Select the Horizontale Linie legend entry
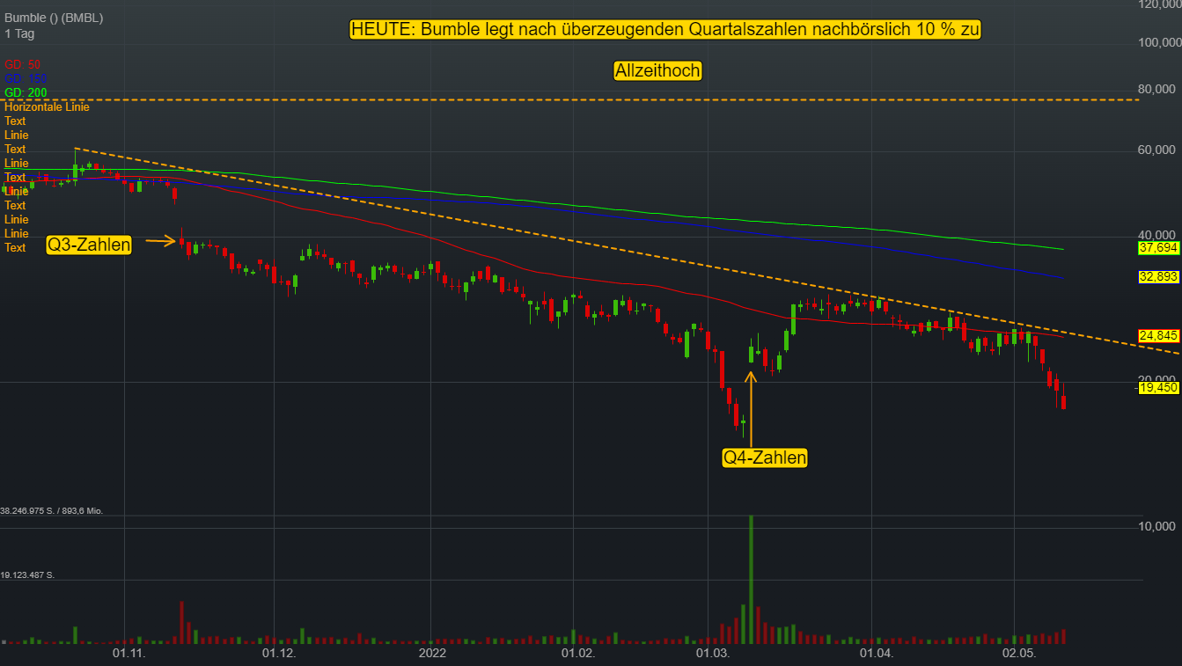 [47, 106]
